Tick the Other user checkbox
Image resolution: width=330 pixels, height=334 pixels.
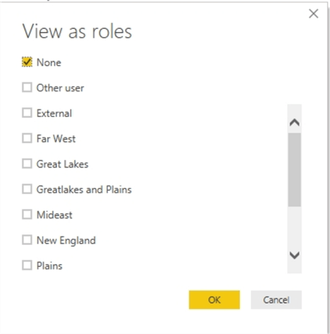pos(27,87)
